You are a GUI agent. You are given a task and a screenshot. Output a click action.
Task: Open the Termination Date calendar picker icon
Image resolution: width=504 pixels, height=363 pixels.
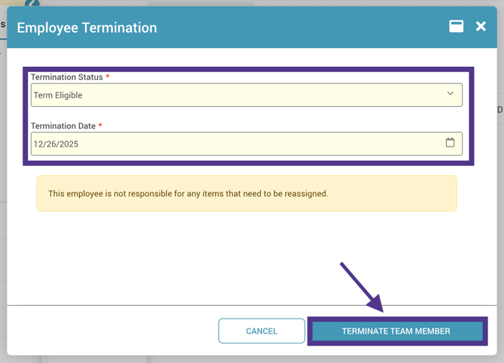[450, 143]
